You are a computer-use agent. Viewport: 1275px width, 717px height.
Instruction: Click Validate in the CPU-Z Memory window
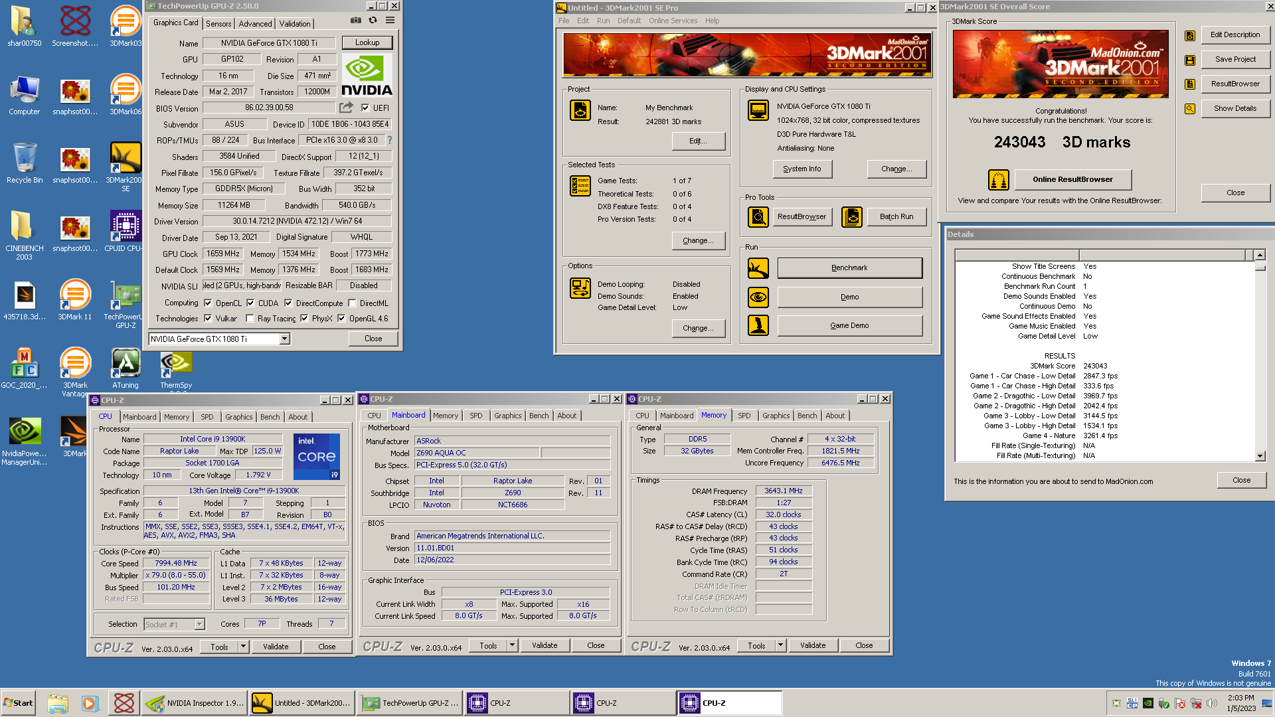[813, 645]
